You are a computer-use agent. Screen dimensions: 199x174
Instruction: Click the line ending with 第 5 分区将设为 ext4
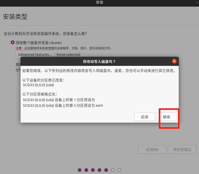click(x=63, y=106)
